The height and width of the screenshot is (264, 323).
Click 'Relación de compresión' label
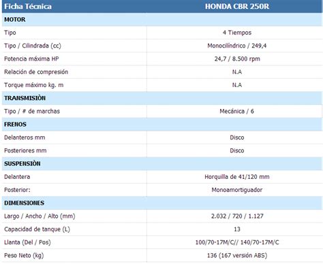pos(36,72)
